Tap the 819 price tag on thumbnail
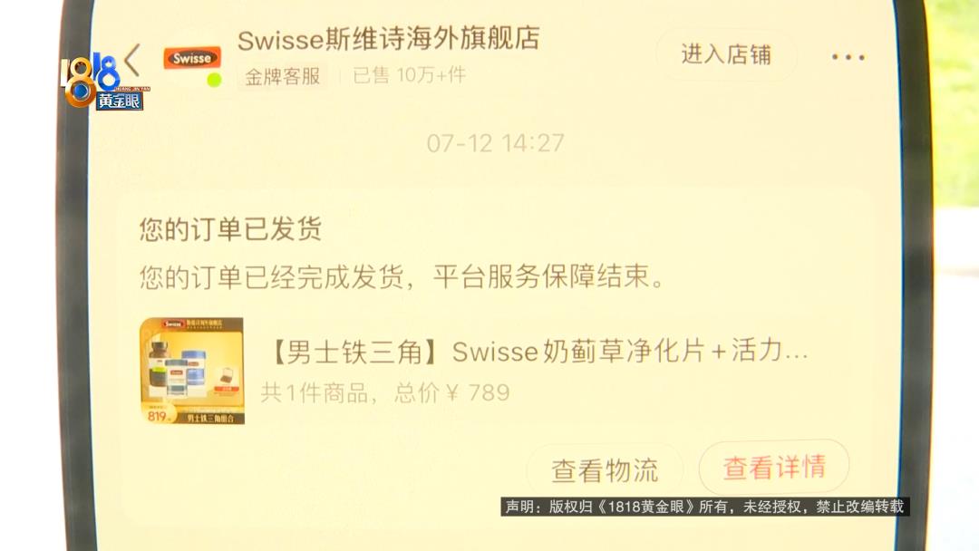Image resolution: width=979 pixels, height=551 pixels. click(158, 416)
